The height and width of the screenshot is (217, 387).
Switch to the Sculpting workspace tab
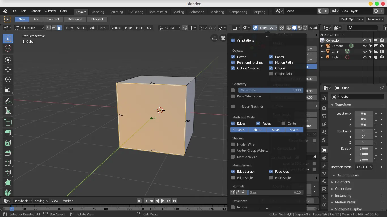(116, 12)
